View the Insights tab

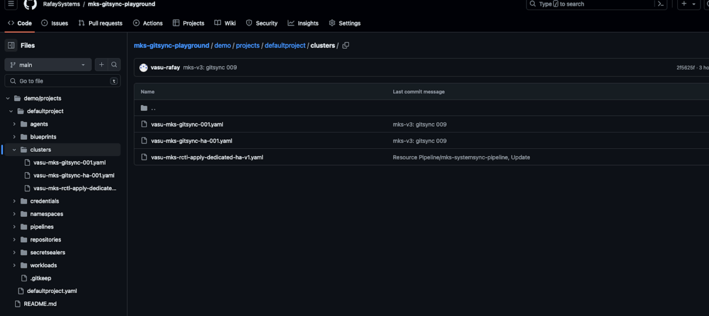point(303,23)
